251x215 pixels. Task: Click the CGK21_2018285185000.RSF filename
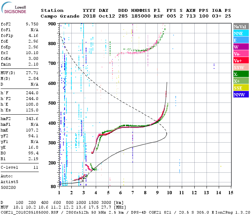tap(29, 212)
